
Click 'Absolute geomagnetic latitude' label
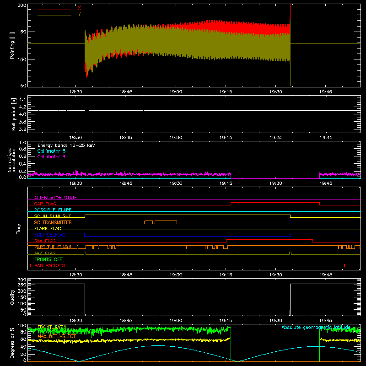[316, 327]
